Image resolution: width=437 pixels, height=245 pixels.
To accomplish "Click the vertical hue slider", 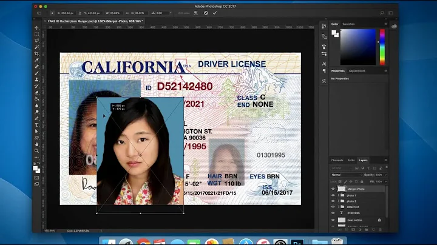I will [x=382, y=47].
